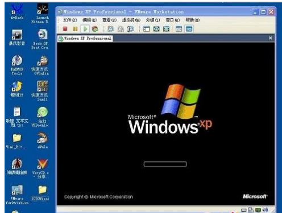Click the 快捷方式 San11 shortcut icon
The width and height of the screenshot is (282, 213).
click(x=42, y=90)
